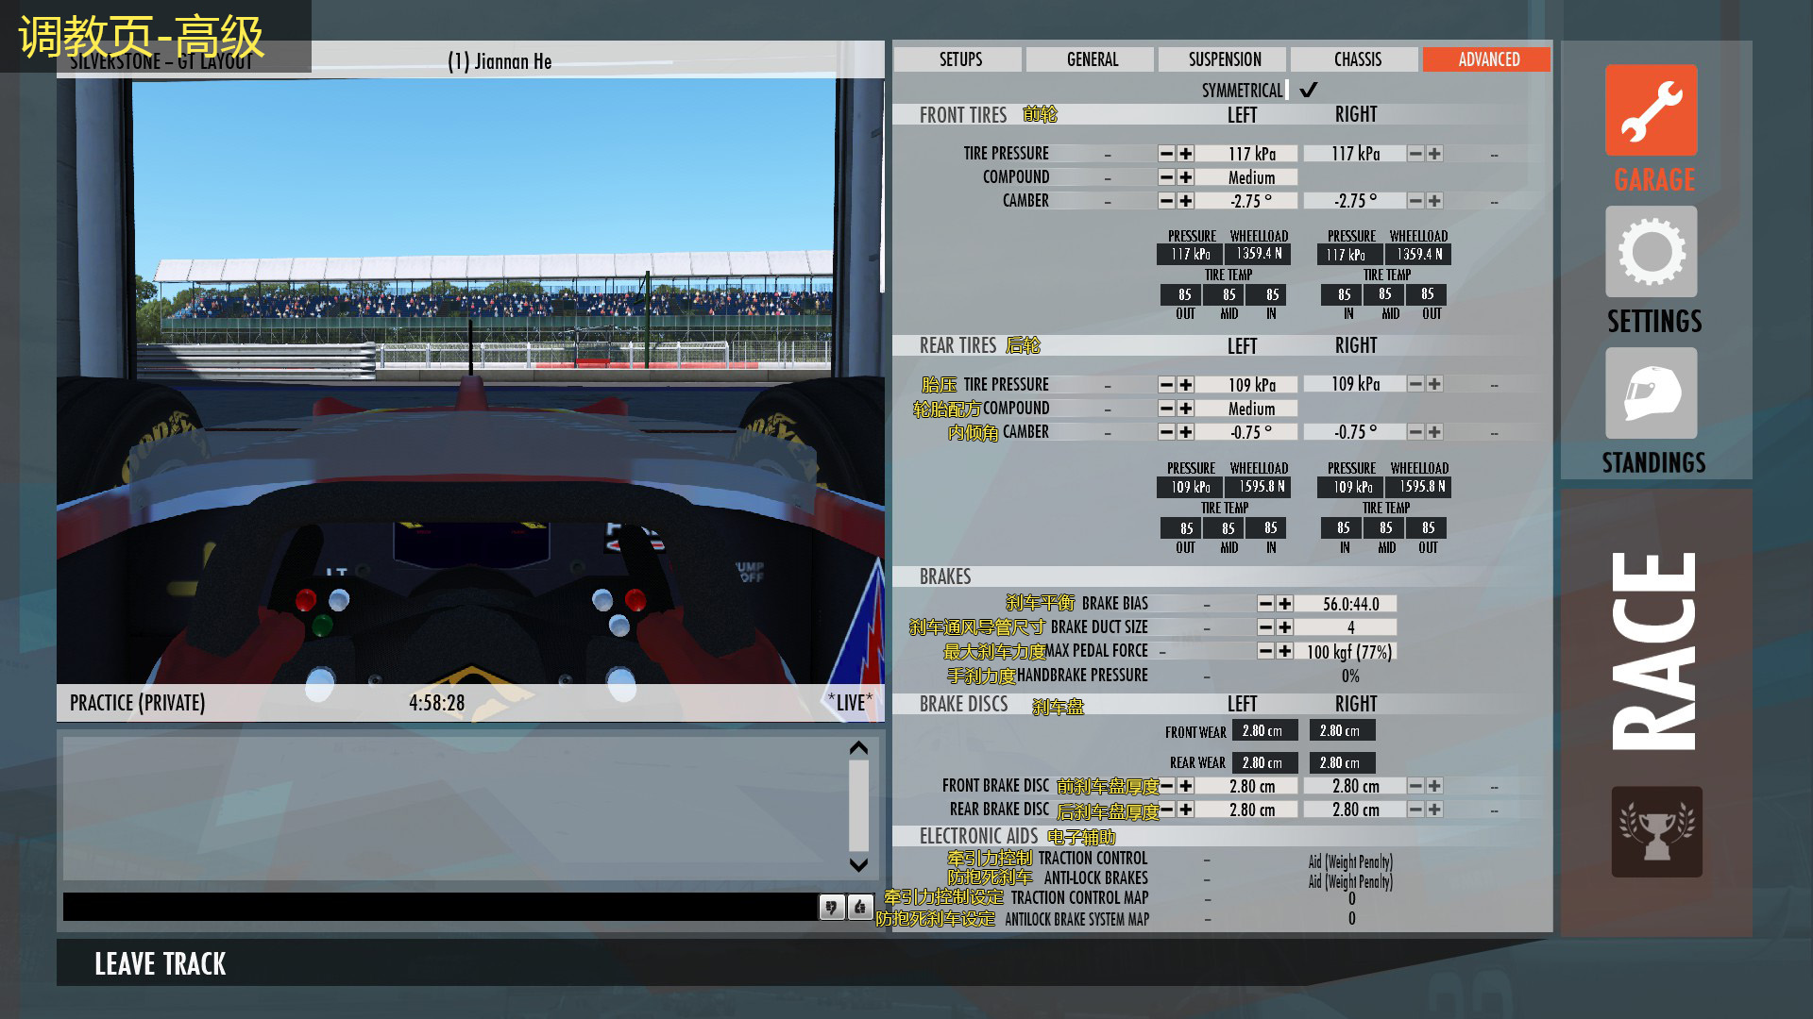Click the cockpit camera preview
1813x1019 pixels.
(470, 381)
